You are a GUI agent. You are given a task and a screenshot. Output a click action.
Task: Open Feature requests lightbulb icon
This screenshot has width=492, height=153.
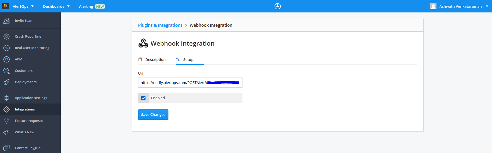click(x=7, y=121)
